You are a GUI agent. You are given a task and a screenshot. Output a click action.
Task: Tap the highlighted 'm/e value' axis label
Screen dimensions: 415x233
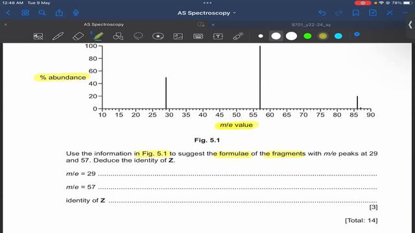coord(236,125)
